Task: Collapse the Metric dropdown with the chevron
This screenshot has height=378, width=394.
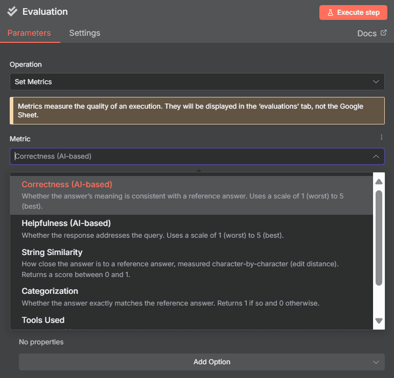Action: coord(376,157)
